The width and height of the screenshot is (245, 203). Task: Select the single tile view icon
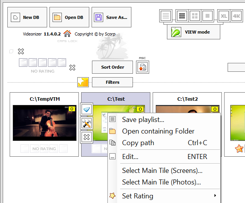[x=208, y=16]
